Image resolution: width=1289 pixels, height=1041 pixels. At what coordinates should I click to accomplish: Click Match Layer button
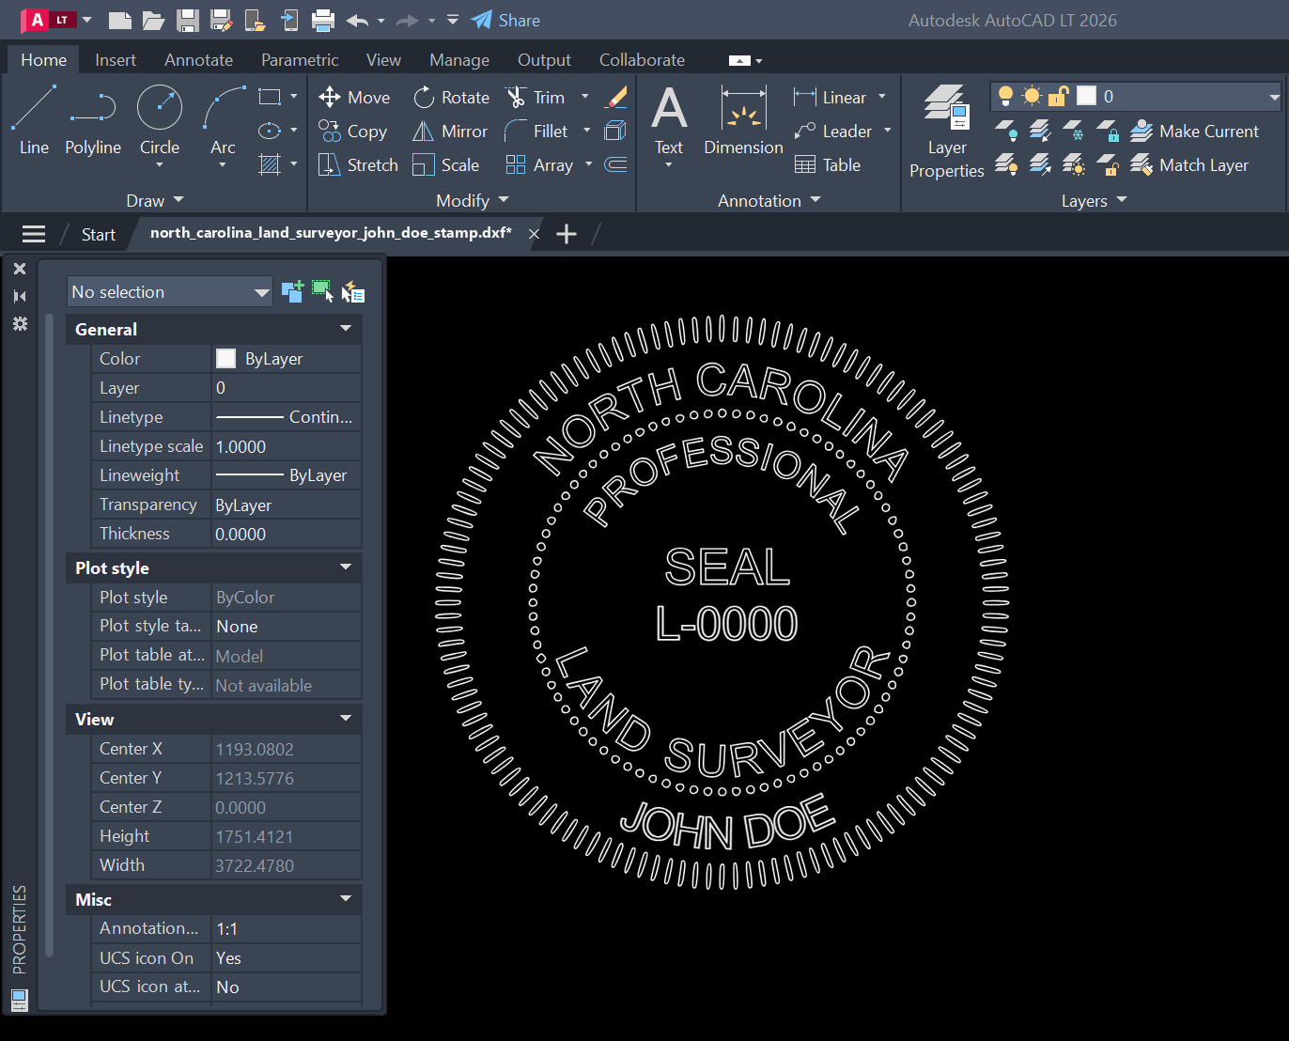coord(1189,164)
